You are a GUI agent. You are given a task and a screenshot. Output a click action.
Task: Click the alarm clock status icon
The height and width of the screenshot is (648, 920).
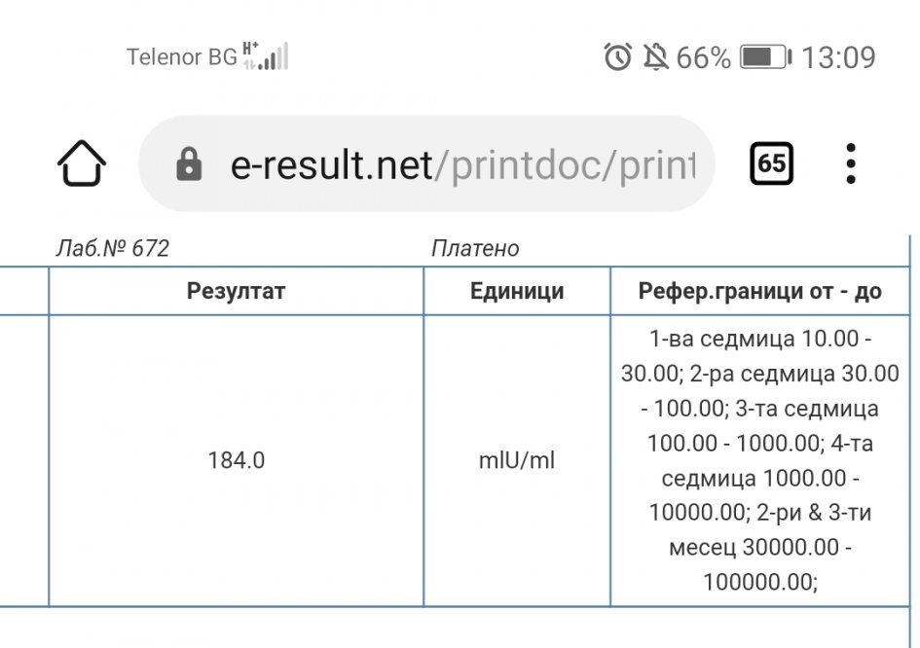tap(618, 57)
